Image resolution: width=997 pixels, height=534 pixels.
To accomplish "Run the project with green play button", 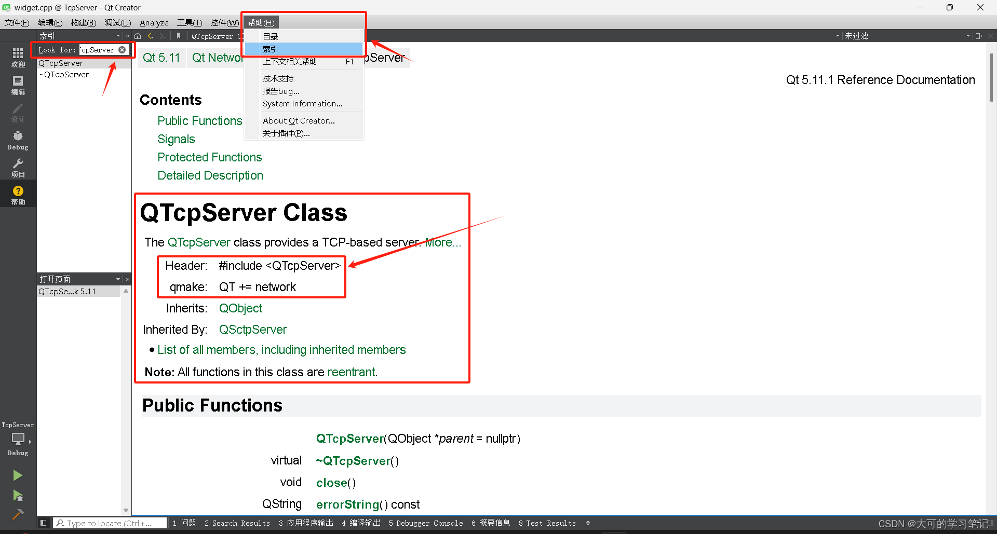I will tap(18, 475).
